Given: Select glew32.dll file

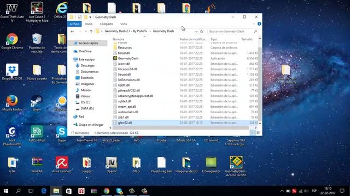Looking at the screenshot, I should tap(185, 122).
